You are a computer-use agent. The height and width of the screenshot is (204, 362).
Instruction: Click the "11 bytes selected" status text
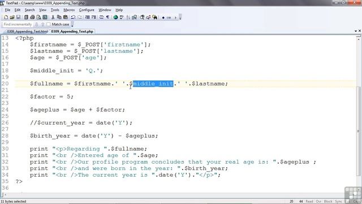[x=14, y=202]
